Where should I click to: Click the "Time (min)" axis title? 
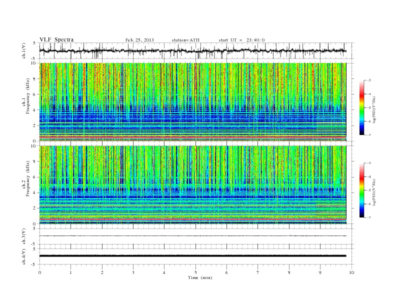coord(200,277)
